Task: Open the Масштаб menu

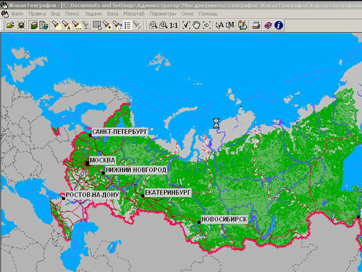Action: tap(133, 13)
